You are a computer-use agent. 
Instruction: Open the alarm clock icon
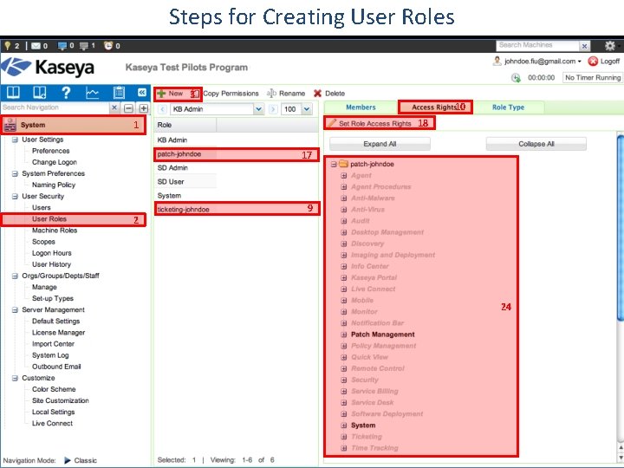[108, 45]
